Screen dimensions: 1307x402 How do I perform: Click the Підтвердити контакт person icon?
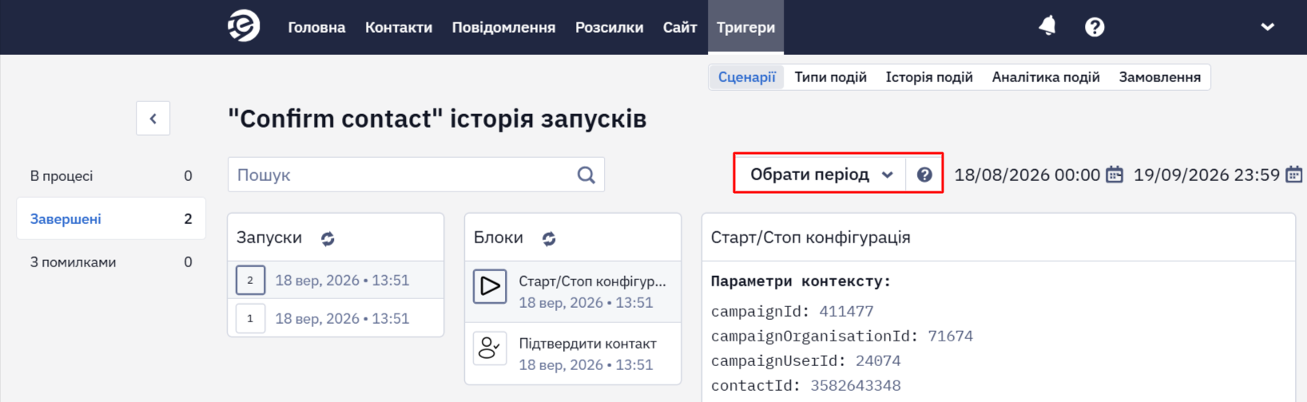[x=490, y=349]
